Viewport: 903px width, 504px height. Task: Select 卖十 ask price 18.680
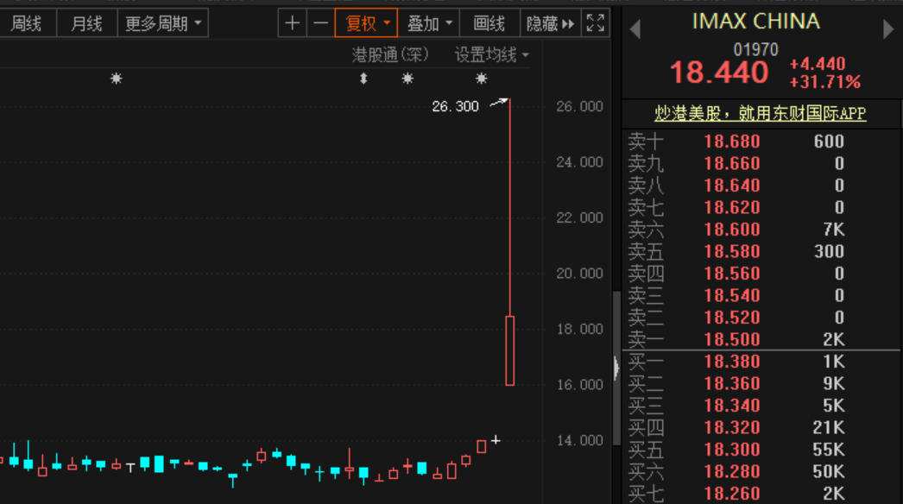pos(732,142)
